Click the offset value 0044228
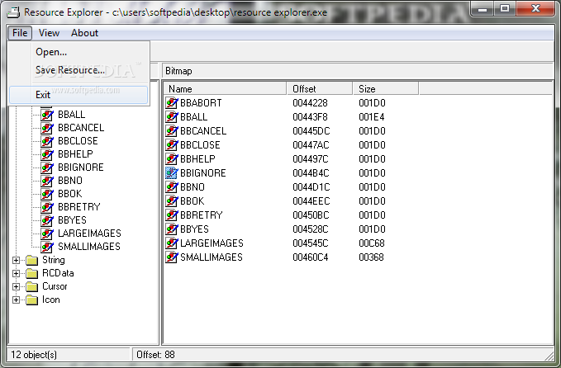Screen dimensions: 561x368 click(x=310, y=103)
